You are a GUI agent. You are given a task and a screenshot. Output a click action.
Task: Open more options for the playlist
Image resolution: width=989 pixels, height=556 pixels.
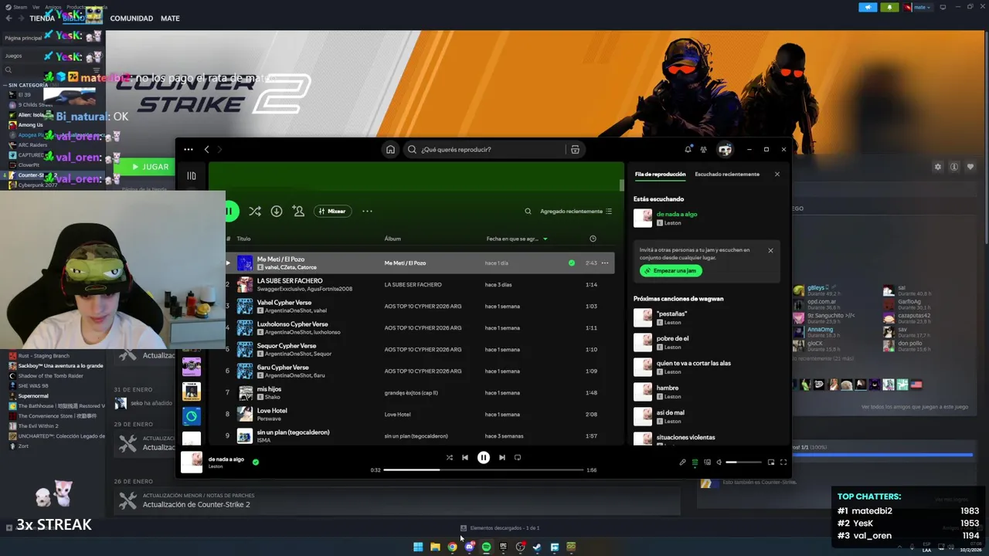pyautogui.click(x=367, y=211)
